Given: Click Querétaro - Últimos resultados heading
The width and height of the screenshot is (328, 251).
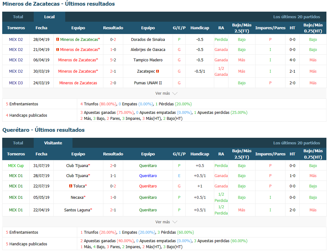Looking at the screenshot, I should [43, 130].
